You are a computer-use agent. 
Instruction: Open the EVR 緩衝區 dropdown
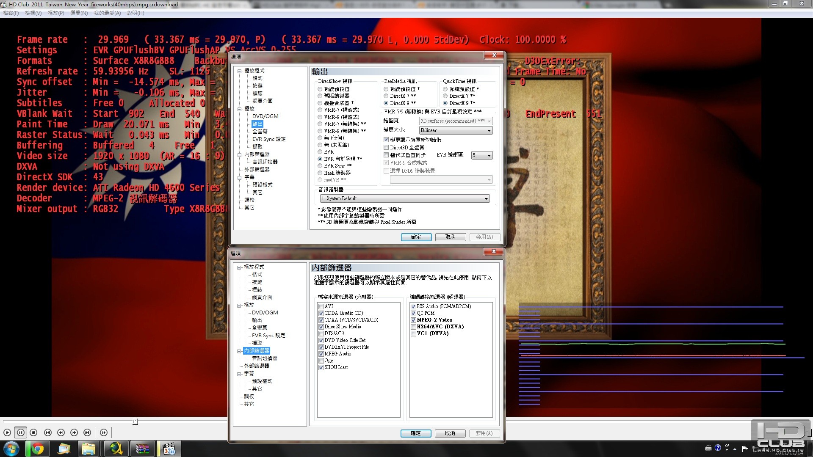482,155
